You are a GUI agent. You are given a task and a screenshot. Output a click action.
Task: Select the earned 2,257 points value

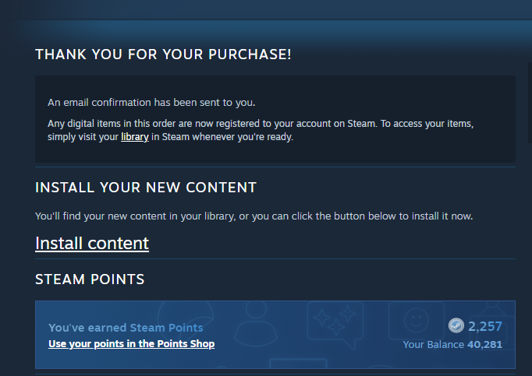click(x=485, y=326)
